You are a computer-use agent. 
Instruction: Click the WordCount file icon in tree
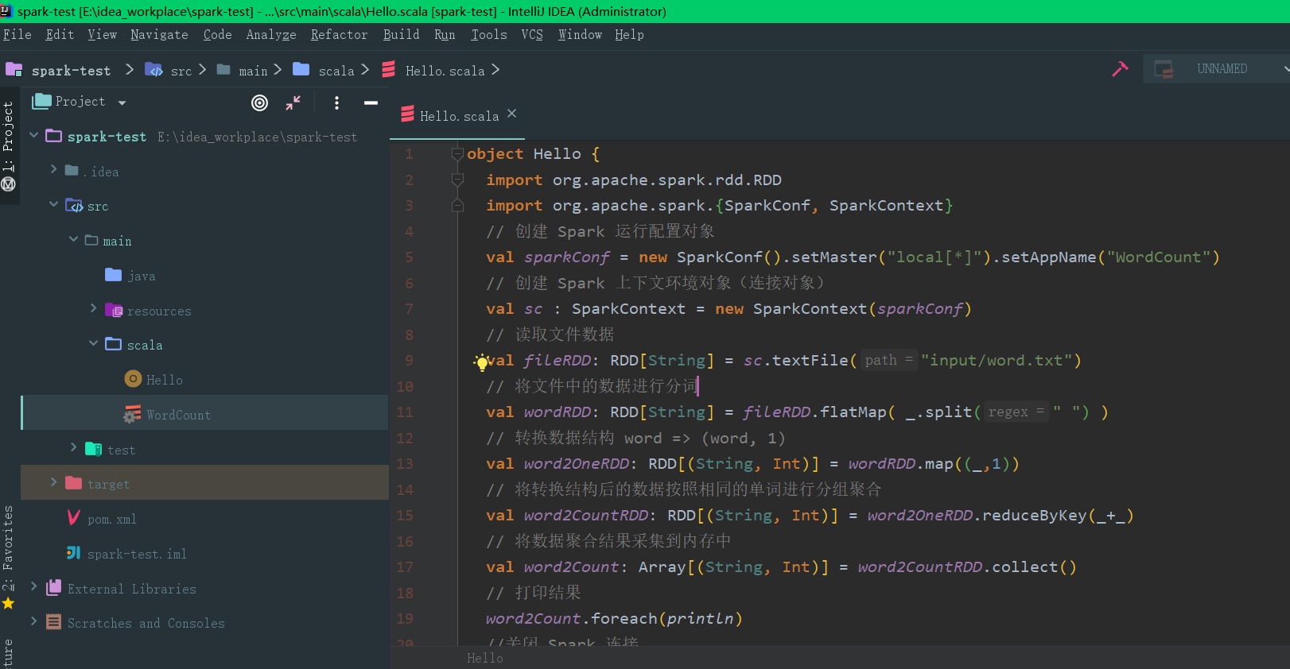pos(133,414)
